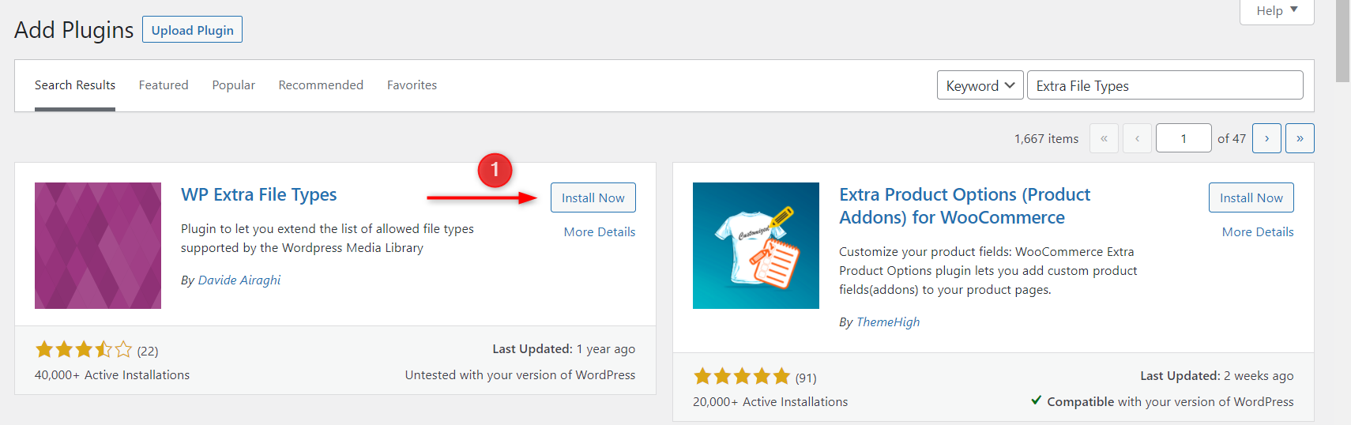Open the Help dropdown panel
The image size is (1351, 425).
(1277, 11)
